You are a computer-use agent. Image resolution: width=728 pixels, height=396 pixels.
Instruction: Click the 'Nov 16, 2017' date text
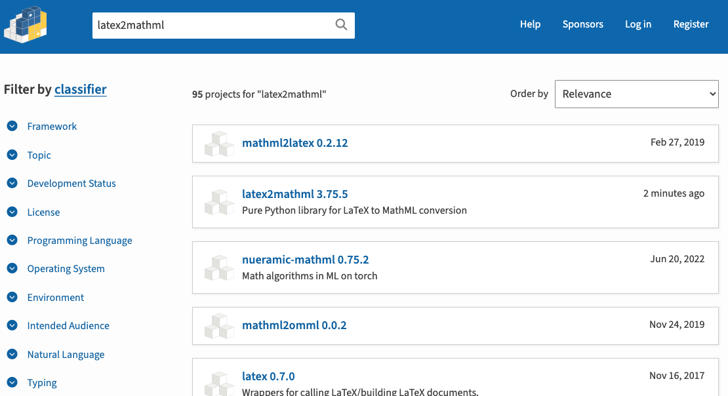[x=677, y=375]
